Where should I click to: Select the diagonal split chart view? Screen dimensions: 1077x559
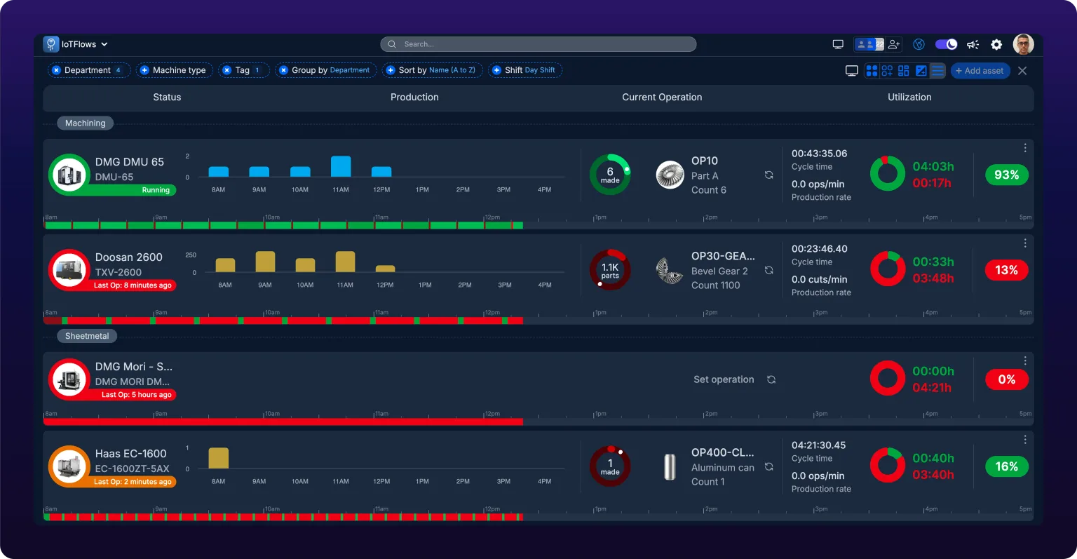[x=921, y=71]
